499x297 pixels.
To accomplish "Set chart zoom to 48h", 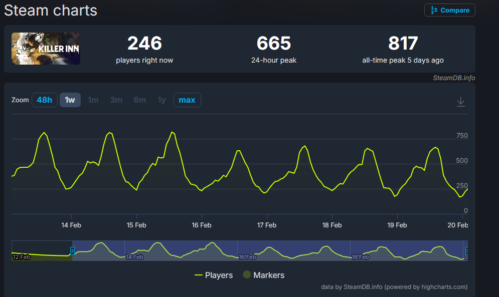I will pos(45,100).
